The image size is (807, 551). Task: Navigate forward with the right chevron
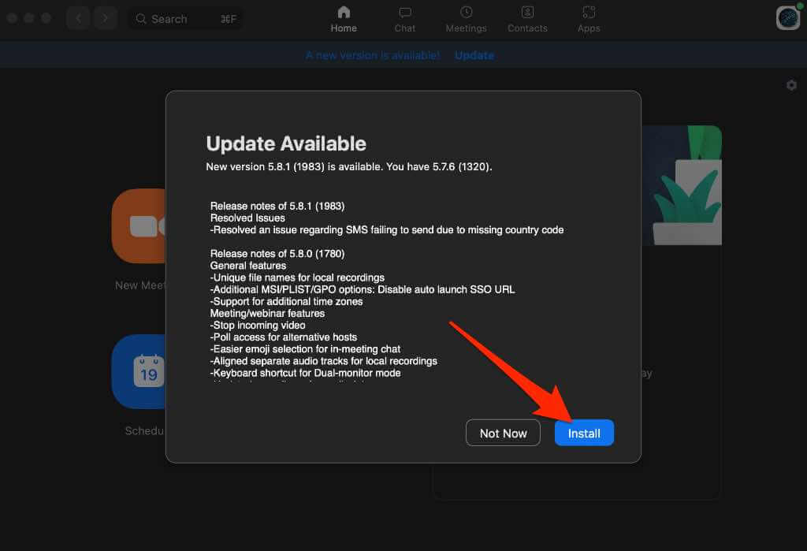coord(105,19)
